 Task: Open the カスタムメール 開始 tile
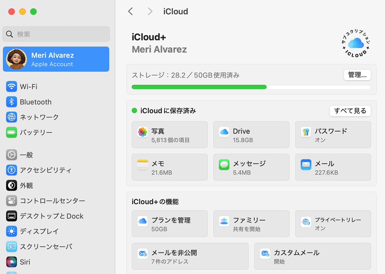click(312, 256)
